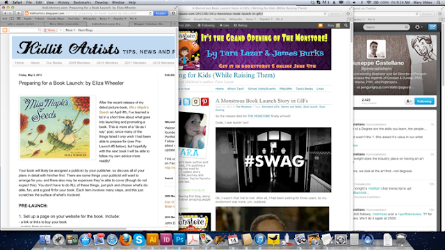Screen dimensions: 445x250
Task: Open the 2009 Mentees tab on Kidlit Artists
Action: 79,62
